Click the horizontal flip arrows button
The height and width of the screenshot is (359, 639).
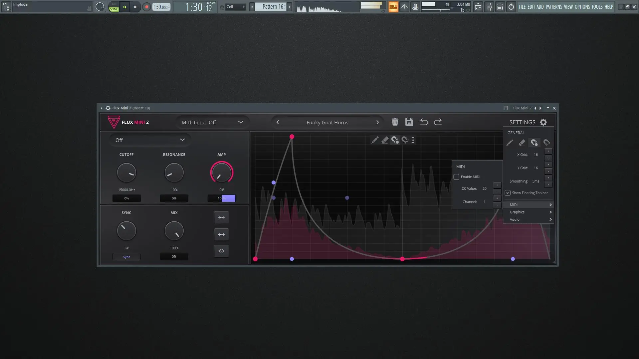[x=221, y=234]
